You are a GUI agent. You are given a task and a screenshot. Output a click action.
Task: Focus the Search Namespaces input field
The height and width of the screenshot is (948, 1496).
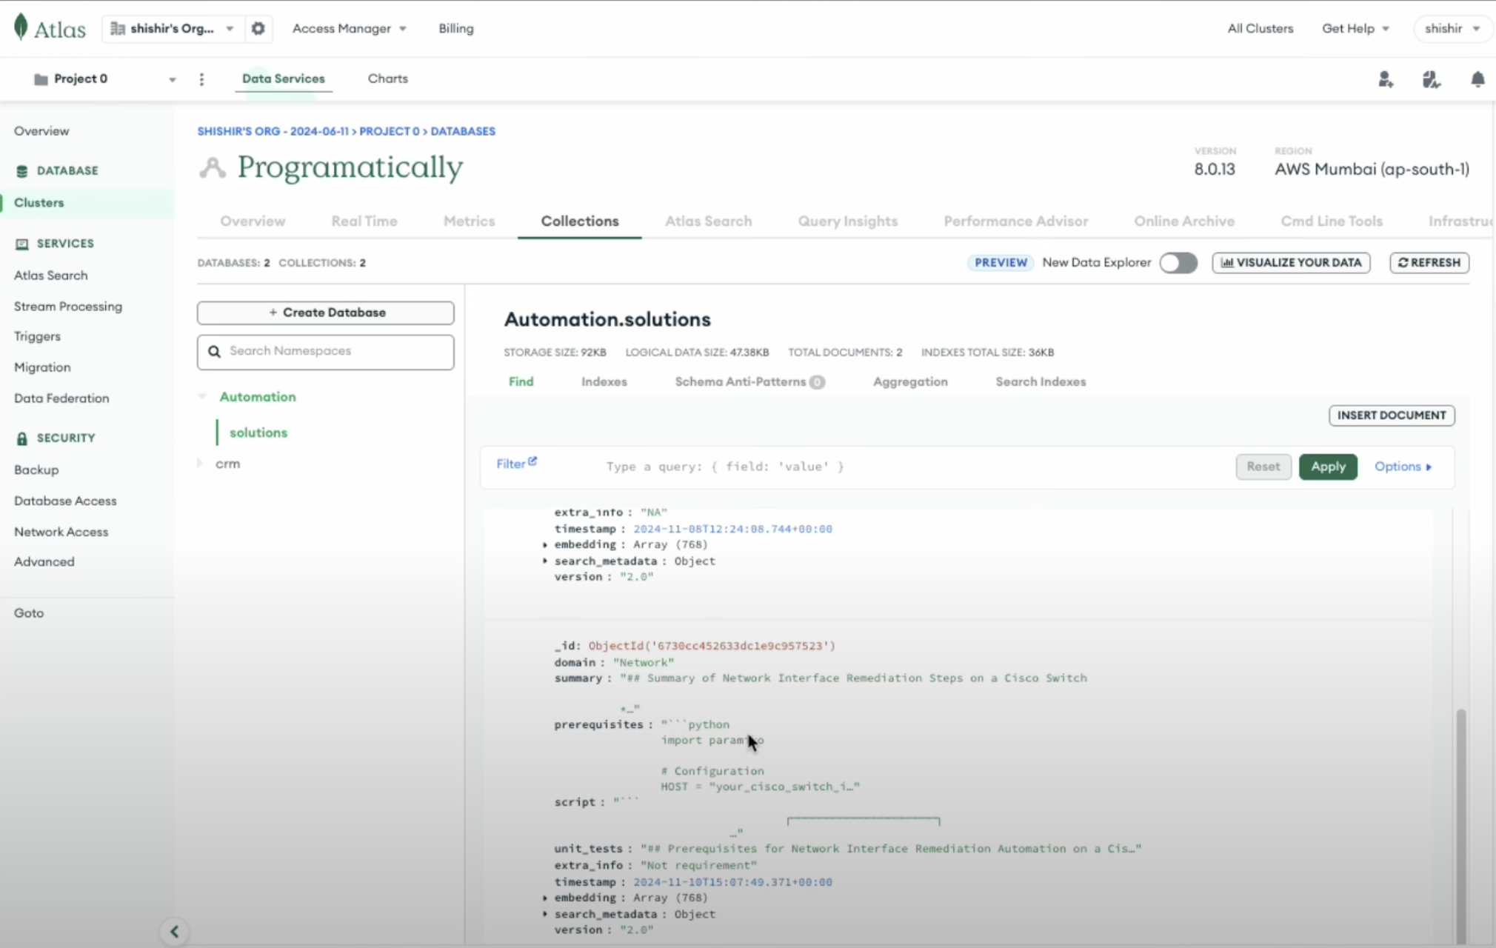(326, 352)
